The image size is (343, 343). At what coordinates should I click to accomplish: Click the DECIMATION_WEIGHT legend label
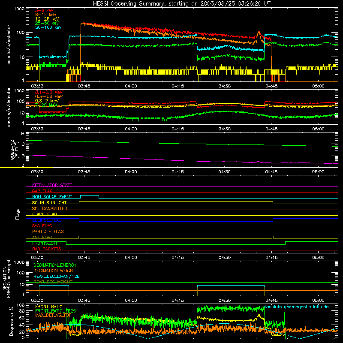tap(54, 271)
